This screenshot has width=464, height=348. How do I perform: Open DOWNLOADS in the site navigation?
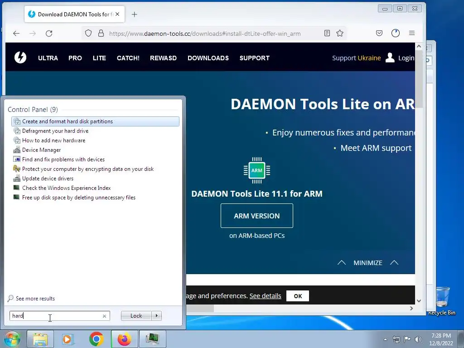point(208,58)
